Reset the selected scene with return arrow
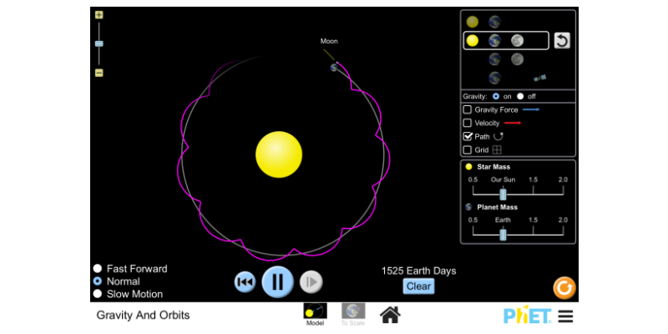Viewport: 668px width, 334px height. point(562,40)
